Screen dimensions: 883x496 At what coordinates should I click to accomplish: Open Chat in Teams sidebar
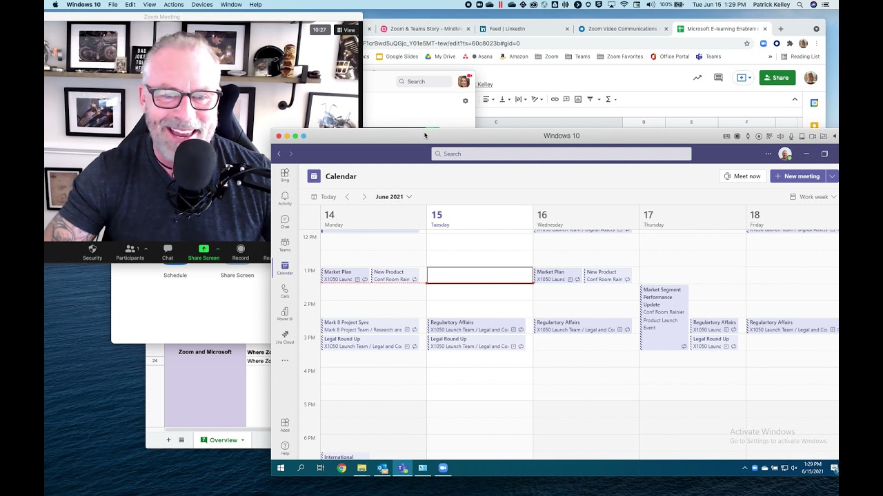click(x=285, y=222)
